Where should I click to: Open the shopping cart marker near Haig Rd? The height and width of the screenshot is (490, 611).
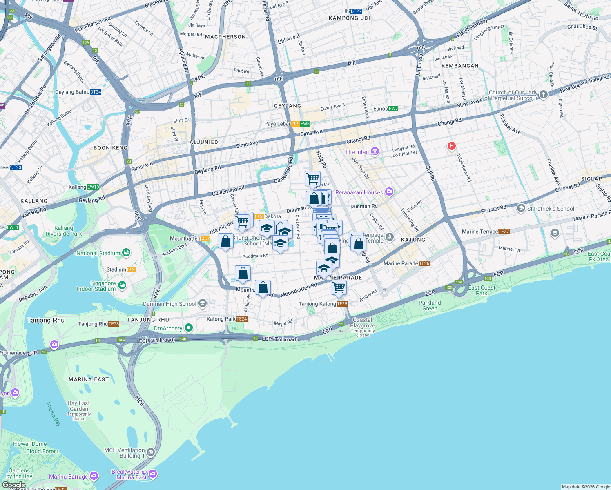(313, 179)
